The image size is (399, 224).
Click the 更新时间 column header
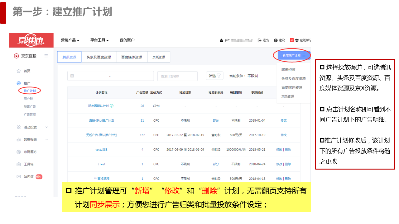[257, 93]
